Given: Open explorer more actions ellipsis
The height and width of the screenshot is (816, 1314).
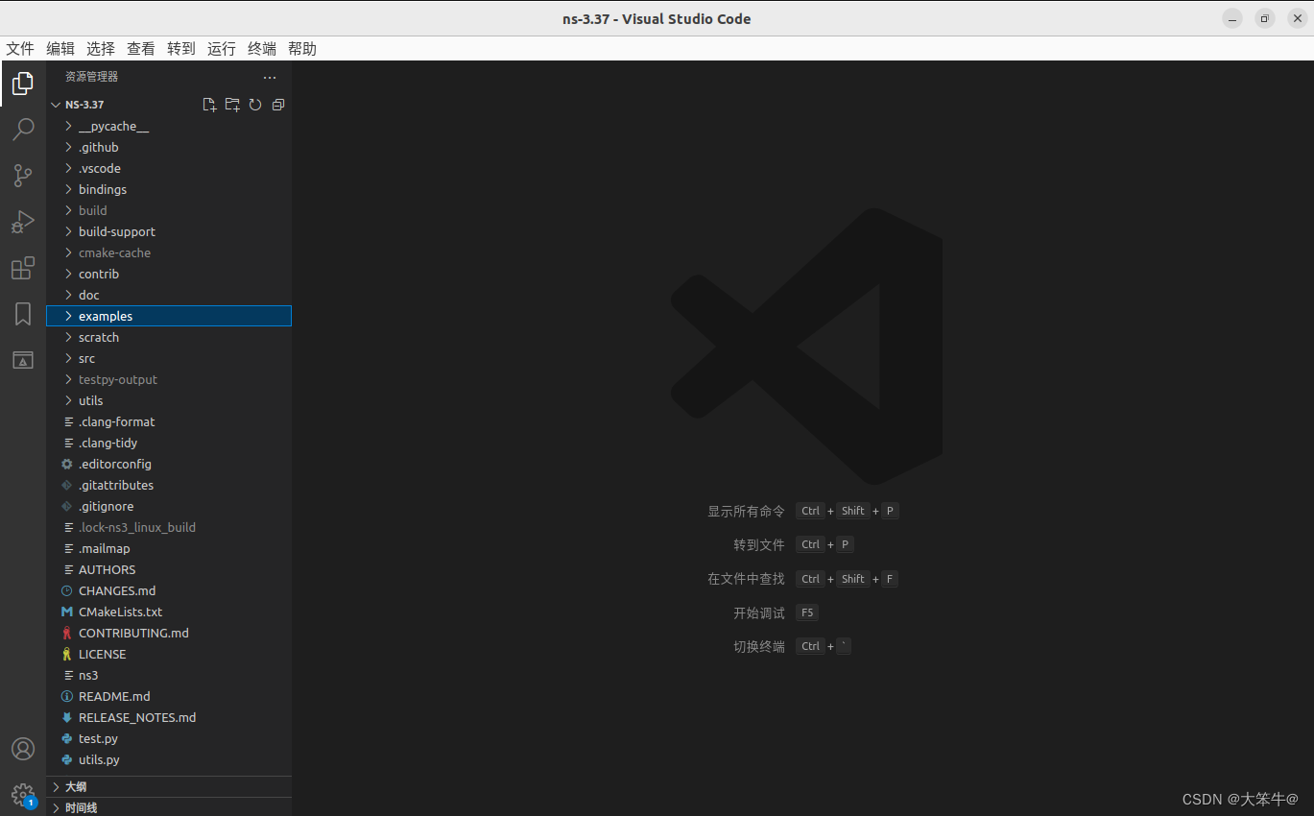Looking at the screenshot, I should point(270,77).
